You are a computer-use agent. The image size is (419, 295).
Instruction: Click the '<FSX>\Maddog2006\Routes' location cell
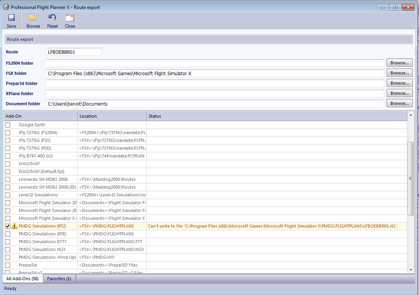click(112, 179)
